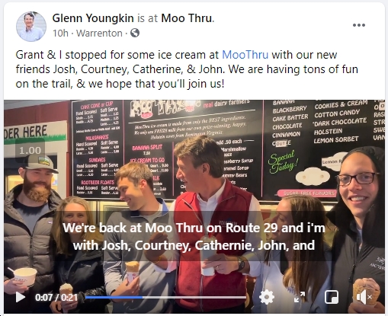Open the three-dots post options menu

359,25
